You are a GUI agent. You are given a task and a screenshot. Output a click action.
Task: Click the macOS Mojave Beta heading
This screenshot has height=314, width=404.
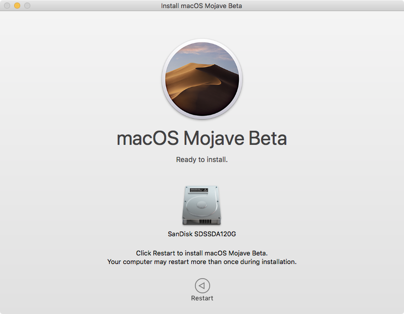click(201, 138)
